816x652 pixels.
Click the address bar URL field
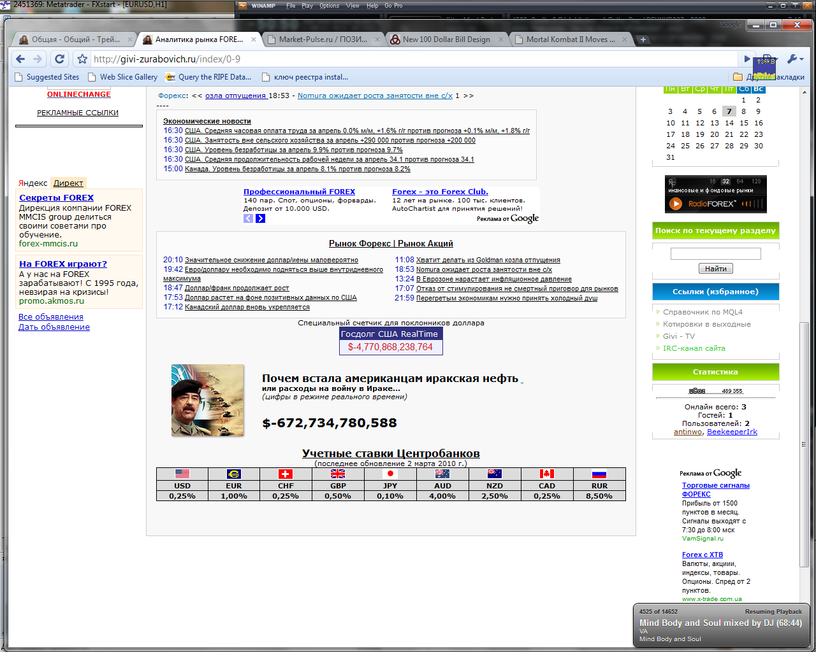click(414, 59)
